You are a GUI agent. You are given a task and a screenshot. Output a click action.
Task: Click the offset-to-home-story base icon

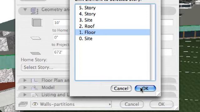coord(36,38)
